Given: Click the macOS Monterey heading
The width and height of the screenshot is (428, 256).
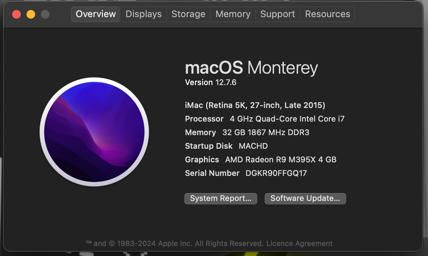Looking at the screenshot, I should 251,68.
